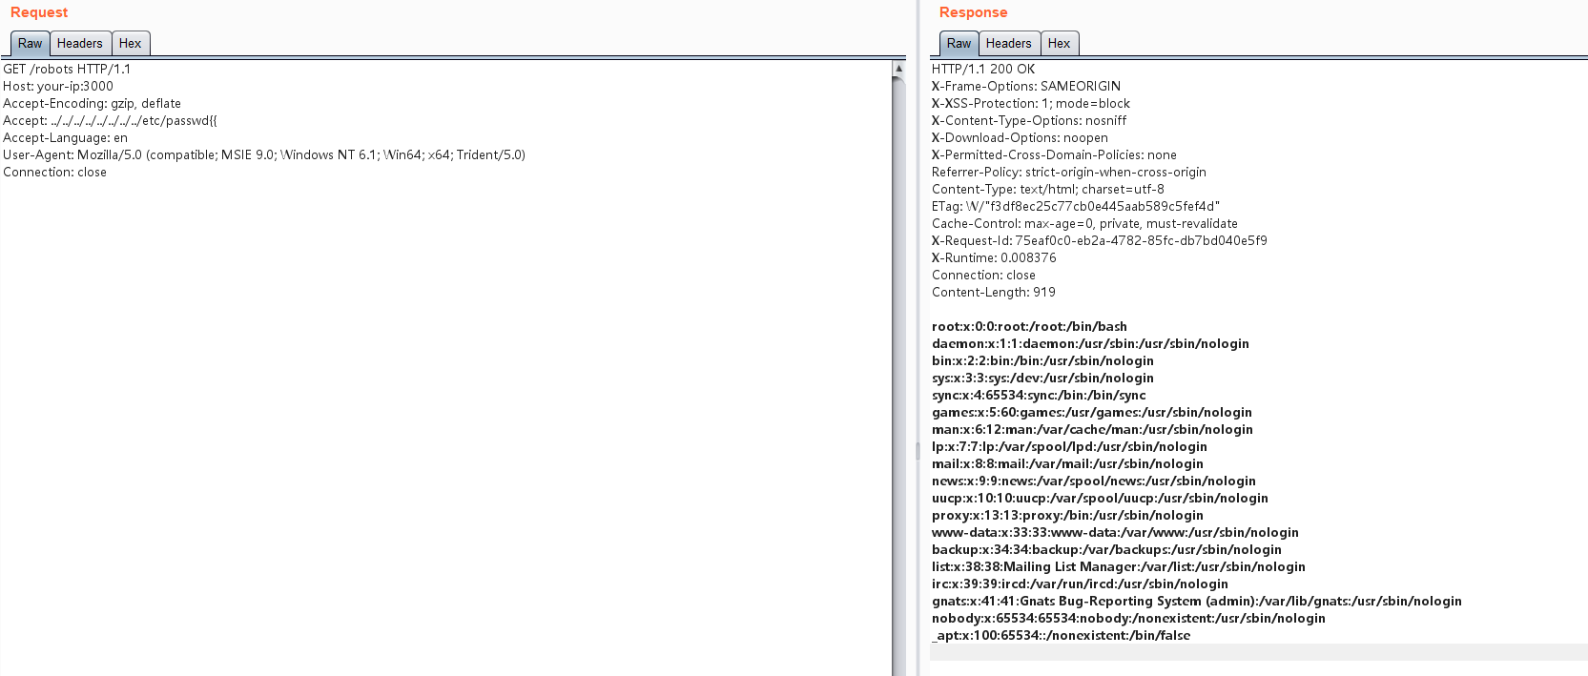Click the sys:x:3:3 passwd entry

1042,379
